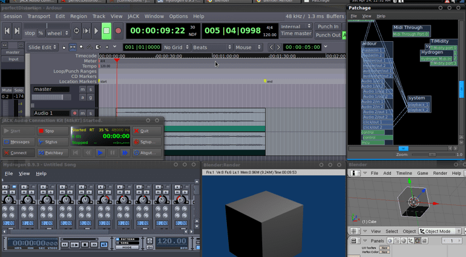466x257 pixels.
Task: Open the wheel shuttle mode dropdown
Action: [x=57, y=33]
